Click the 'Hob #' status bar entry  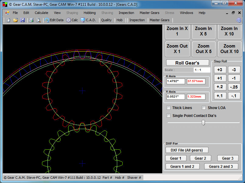120,178
